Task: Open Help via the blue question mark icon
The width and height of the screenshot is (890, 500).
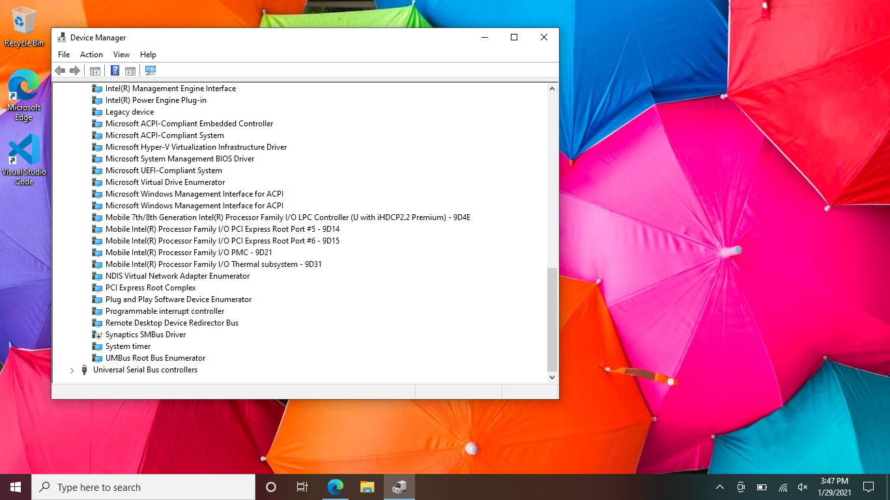Action: tap(115, 70)
